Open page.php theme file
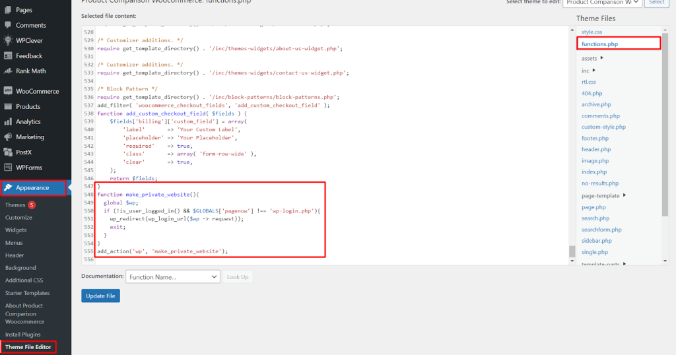This screenshot has width=676, height=355. coord(593,207)
